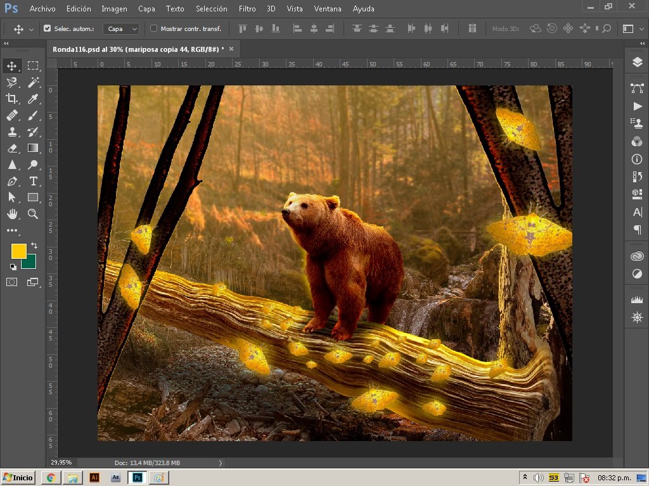Viewport: 649px width, 486px height.
Task: Open the Archivo menu
Action: [x=42, y=9]
